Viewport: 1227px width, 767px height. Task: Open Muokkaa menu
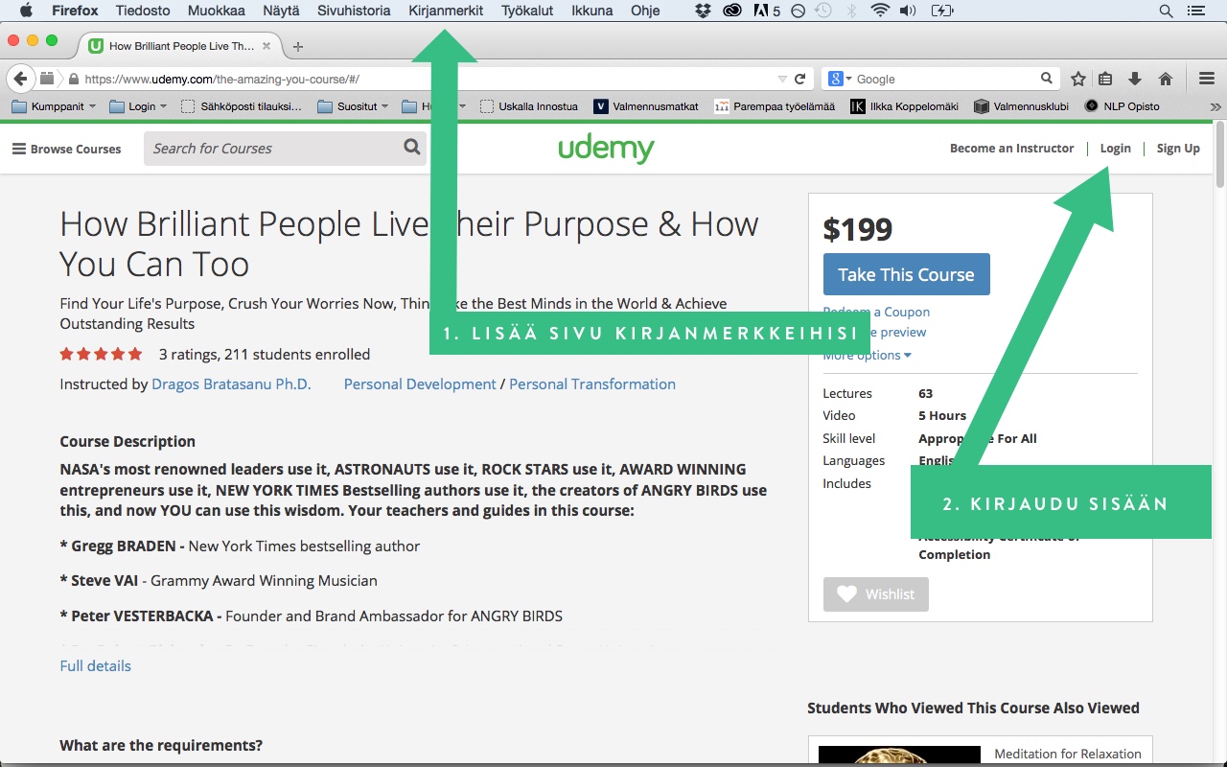216,11
